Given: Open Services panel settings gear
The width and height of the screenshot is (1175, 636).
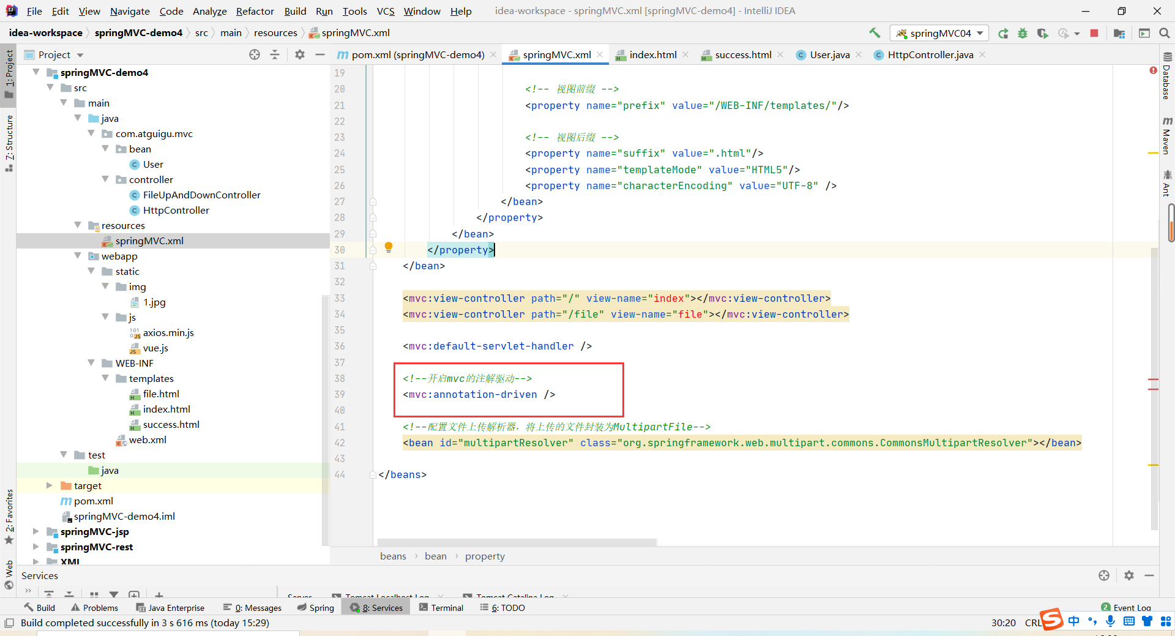Looking at the screenshot, I should pyautogui.click(x=1129, y=575).
